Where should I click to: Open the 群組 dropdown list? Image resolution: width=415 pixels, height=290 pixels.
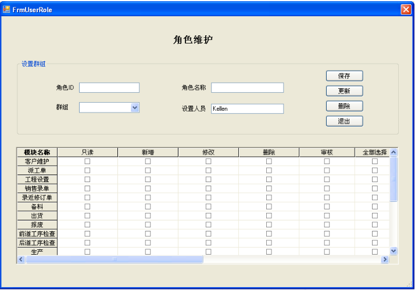click(x=135, y=107)
